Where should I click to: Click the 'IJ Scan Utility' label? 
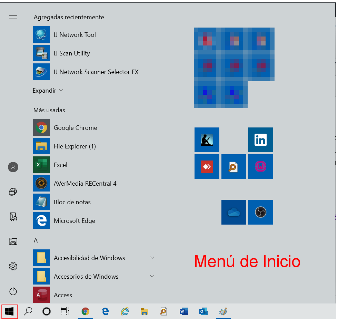coord(72,53)
